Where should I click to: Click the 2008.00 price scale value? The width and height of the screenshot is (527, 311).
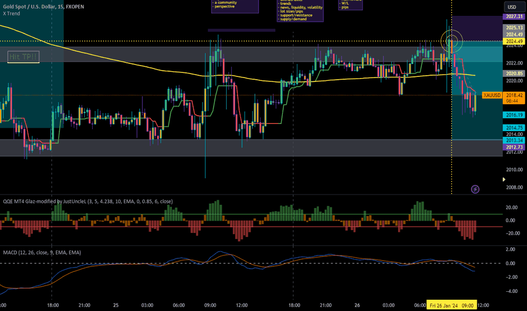(x=514, y=187)
